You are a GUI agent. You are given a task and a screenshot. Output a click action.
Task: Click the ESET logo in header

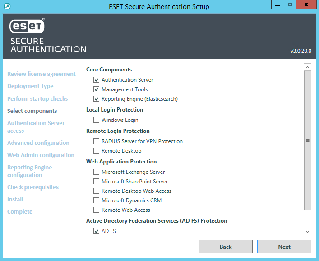click(x=28, y=27)
